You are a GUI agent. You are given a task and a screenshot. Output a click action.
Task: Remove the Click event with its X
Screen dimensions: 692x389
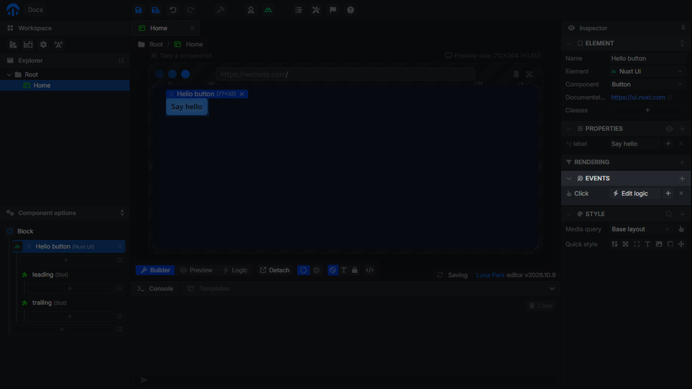click(x=681, y=193)
